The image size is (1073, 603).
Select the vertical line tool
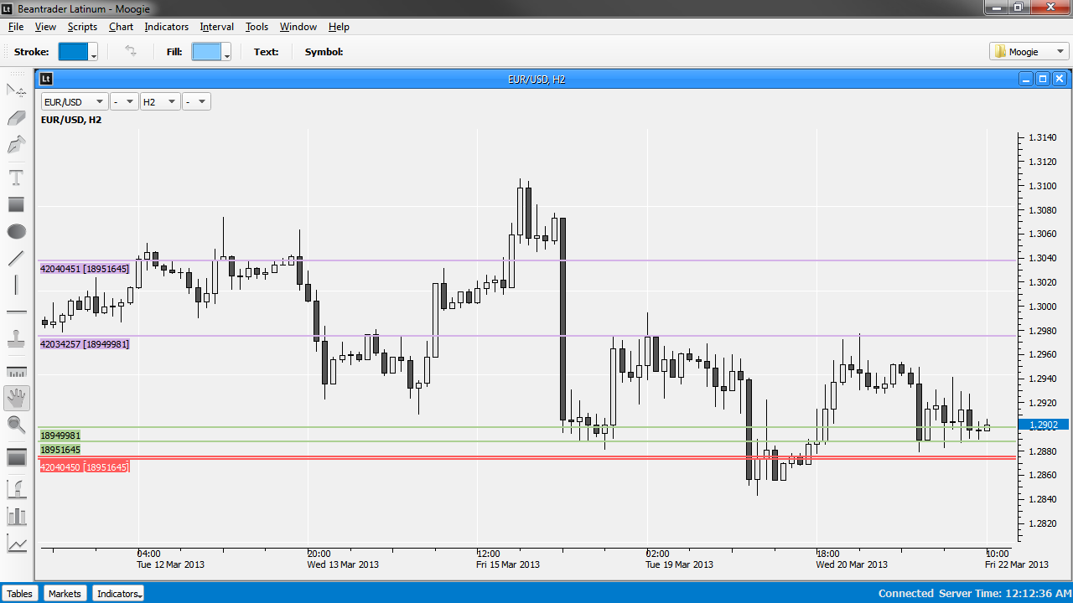[17, 286]
